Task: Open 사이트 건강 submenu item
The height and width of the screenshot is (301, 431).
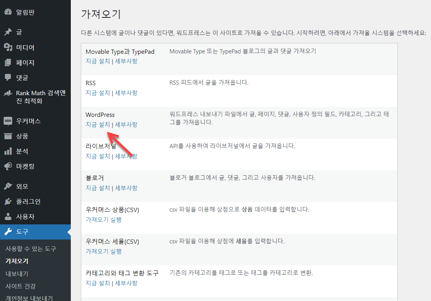Action: [21, 286]
